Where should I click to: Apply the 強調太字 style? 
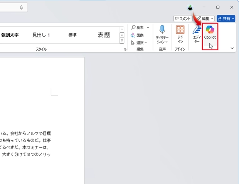[10, 35]
